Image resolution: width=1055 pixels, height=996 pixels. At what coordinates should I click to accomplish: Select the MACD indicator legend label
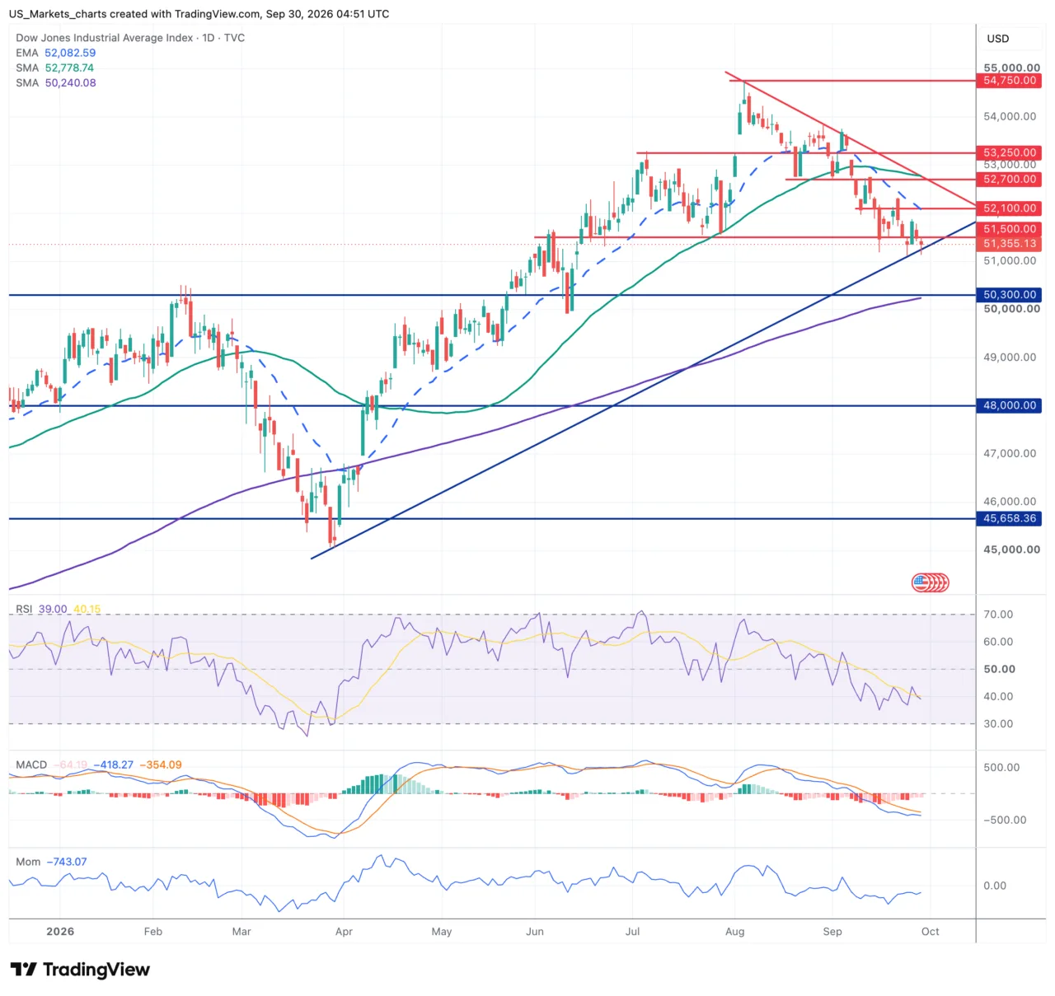(x=31, y=765)
